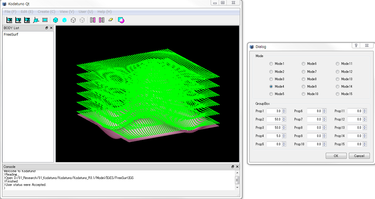Open the Create (C) menu
The image size is (375, 199).
[46, 12]
